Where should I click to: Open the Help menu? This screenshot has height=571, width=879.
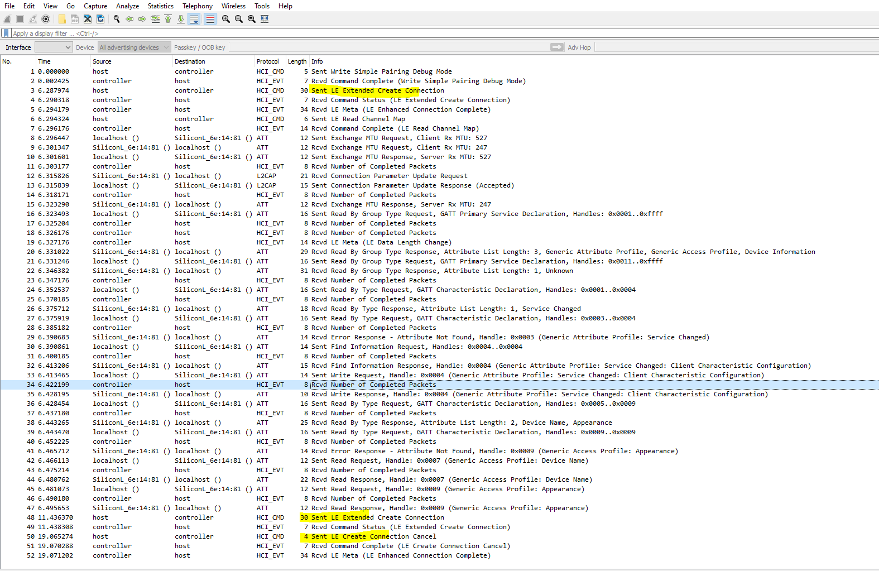click(286, 6)
